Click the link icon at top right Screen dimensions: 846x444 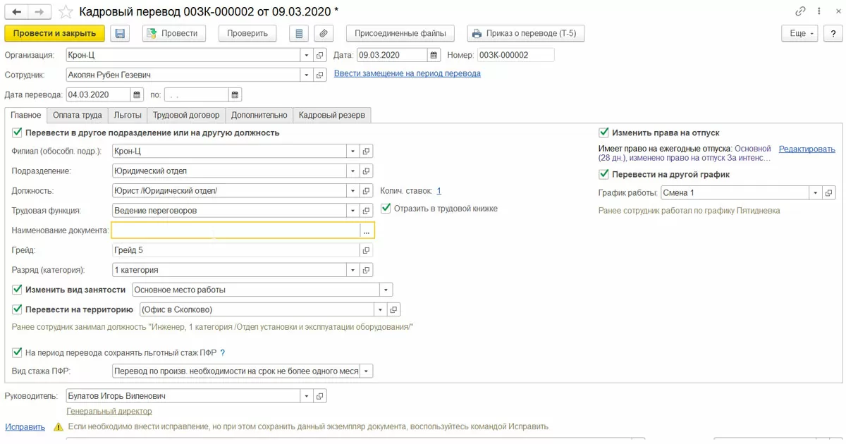[x=800, y=11]
